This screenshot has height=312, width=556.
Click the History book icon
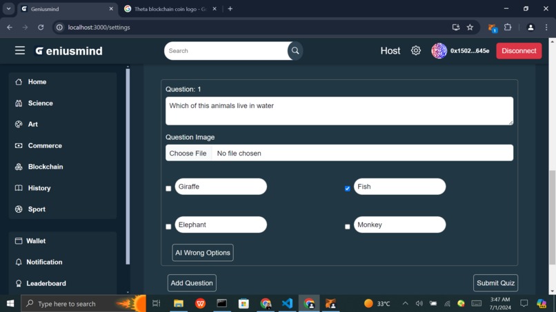tap(19, 188)
